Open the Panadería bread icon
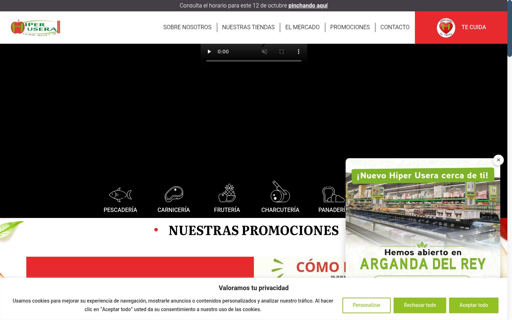This screenshot has height=320, width=512. click(333, 194)
